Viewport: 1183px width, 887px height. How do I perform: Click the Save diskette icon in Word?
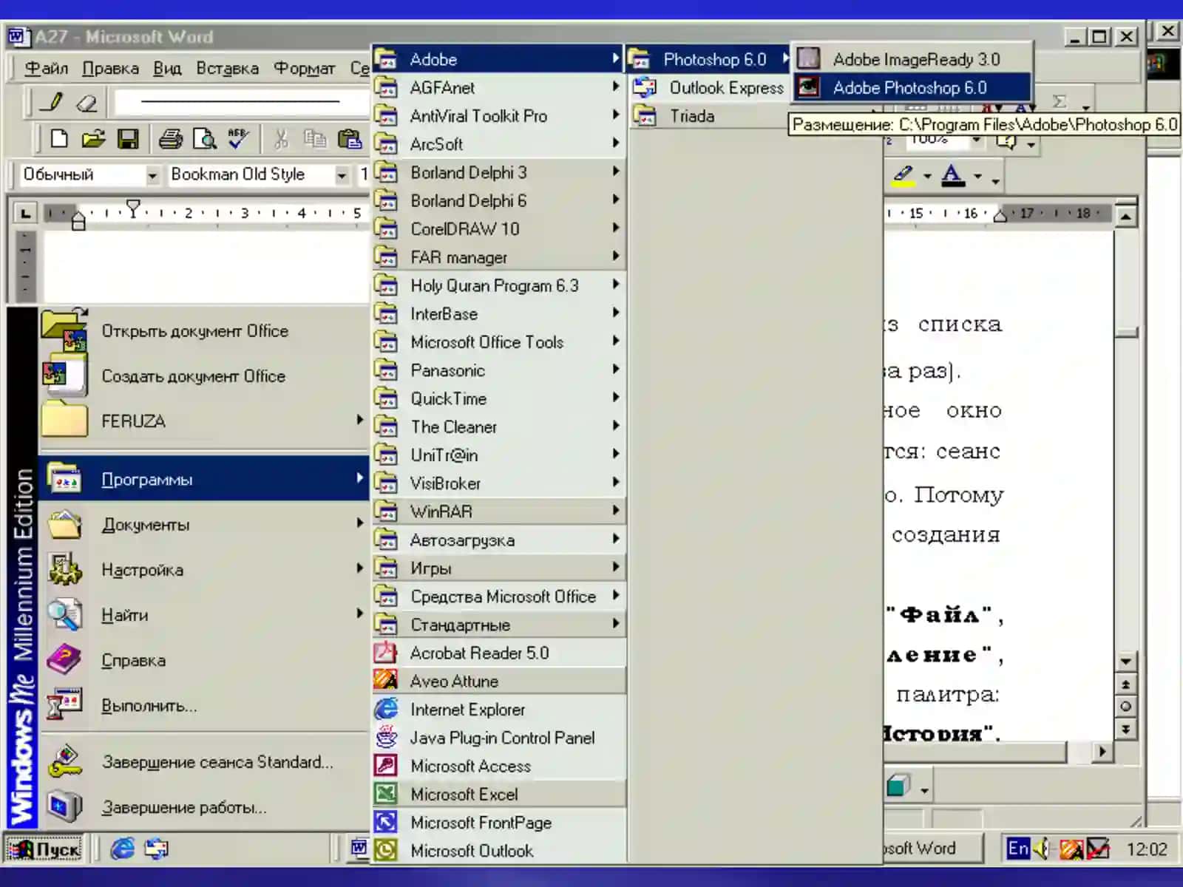click(128, 139)
